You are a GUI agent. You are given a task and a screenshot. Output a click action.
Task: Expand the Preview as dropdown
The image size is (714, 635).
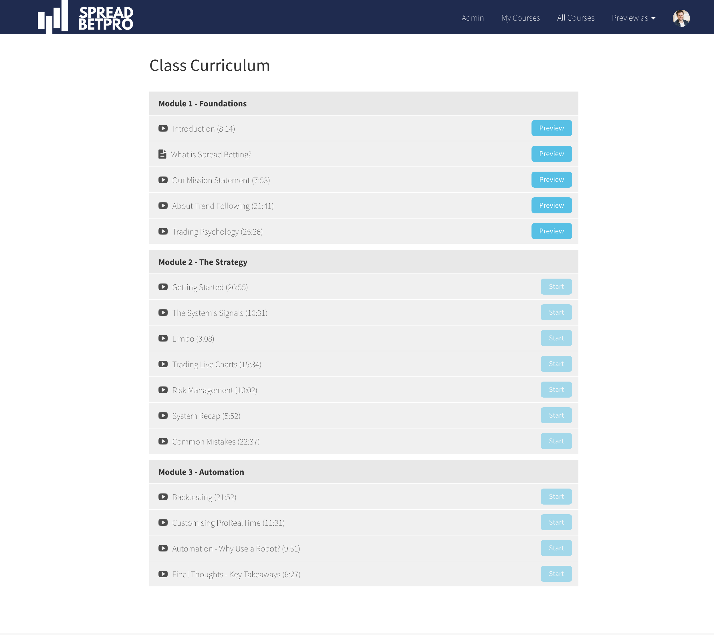tap(633, 18)
